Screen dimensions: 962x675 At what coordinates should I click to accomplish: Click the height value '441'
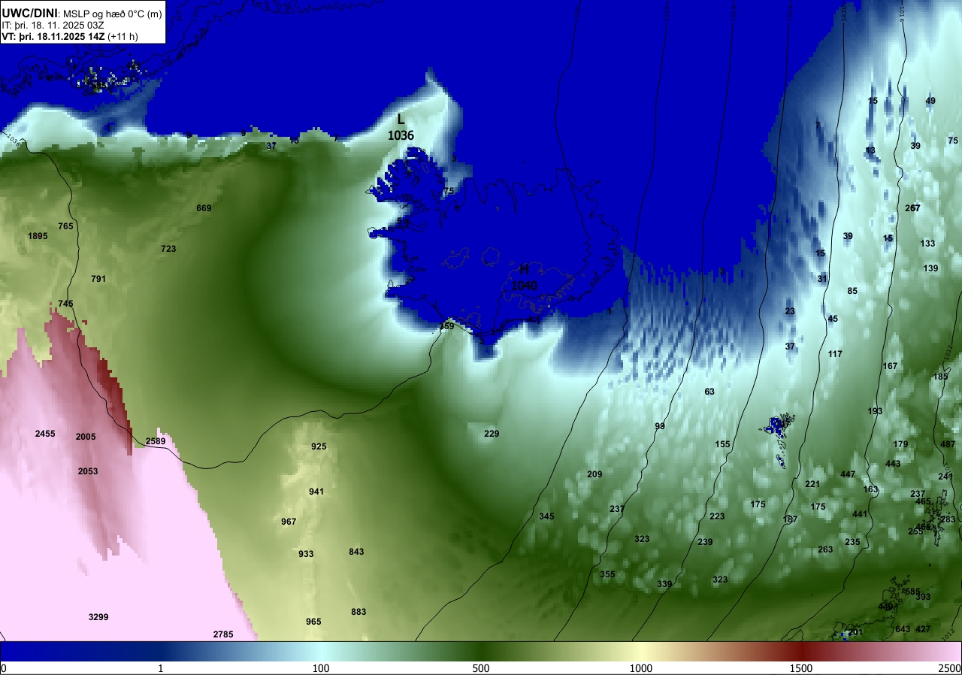860,514
